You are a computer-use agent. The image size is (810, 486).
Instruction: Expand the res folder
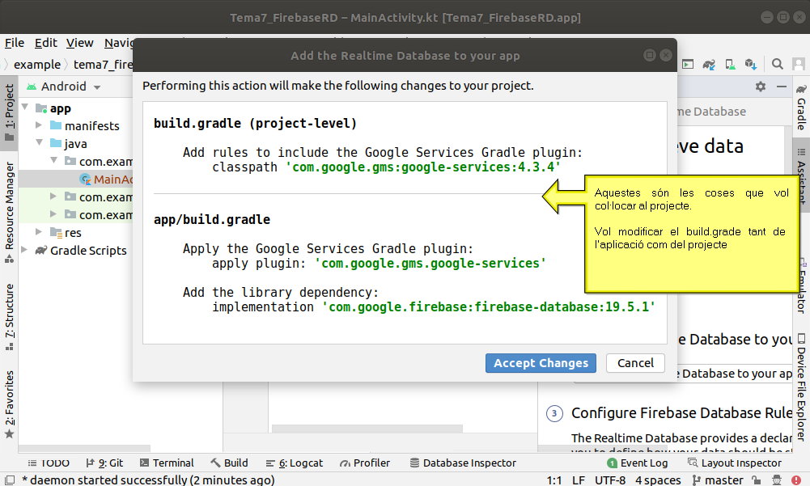pos(39,232)
